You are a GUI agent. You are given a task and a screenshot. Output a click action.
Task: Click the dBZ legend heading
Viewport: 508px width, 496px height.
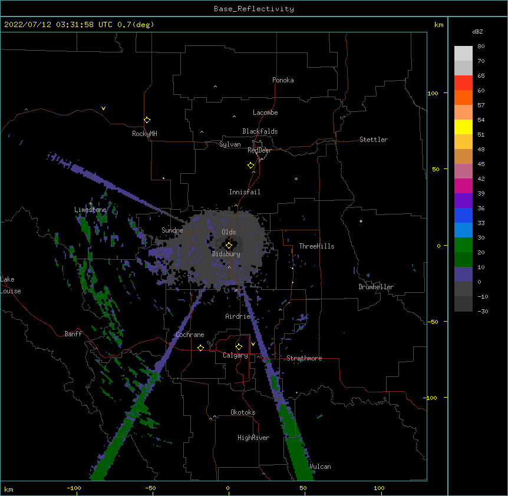pyautogui.click(x=477, y=32)
